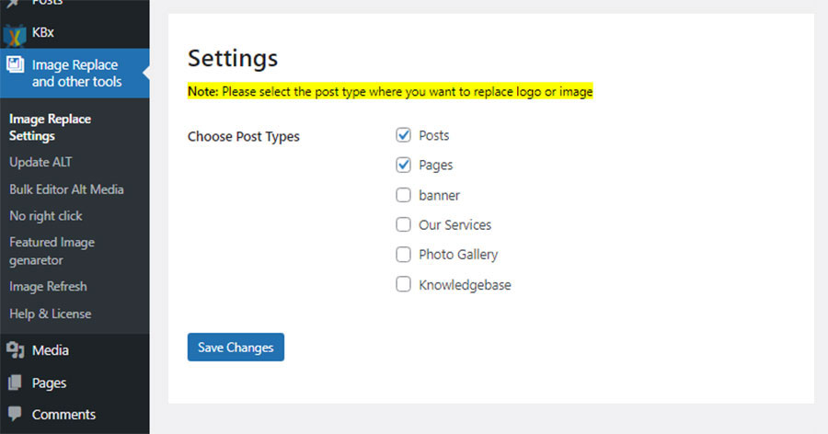The width and height of the screenshot is (828, 434).
Task: Click the Comments bubble icon
Action: [x=15, y=414]
